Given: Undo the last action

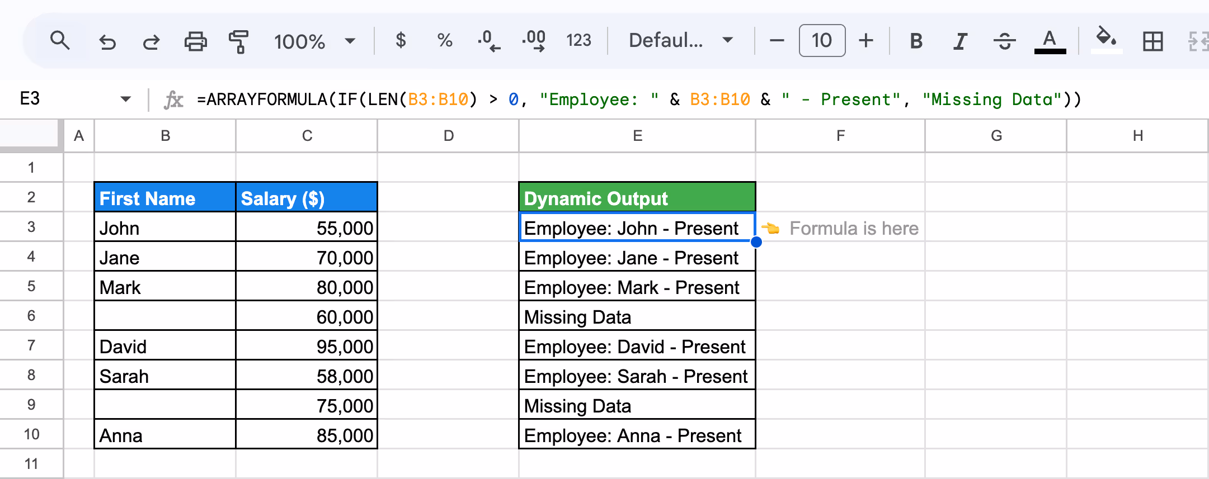Looking at the screenshot, I should click(107, 41).
